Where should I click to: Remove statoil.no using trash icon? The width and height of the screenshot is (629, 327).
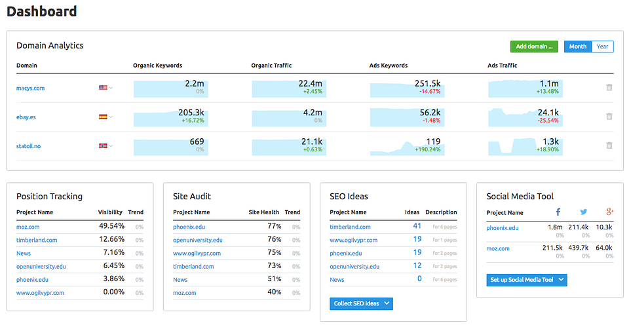point(609,145)
